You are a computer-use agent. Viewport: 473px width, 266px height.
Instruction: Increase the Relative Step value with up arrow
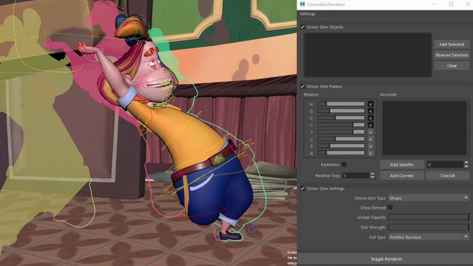(372, 174)
